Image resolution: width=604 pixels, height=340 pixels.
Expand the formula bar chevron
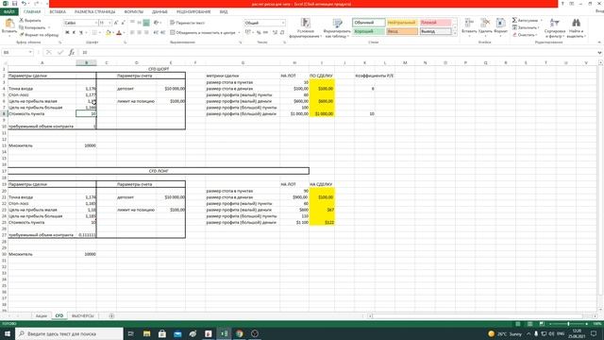(600, 53)
